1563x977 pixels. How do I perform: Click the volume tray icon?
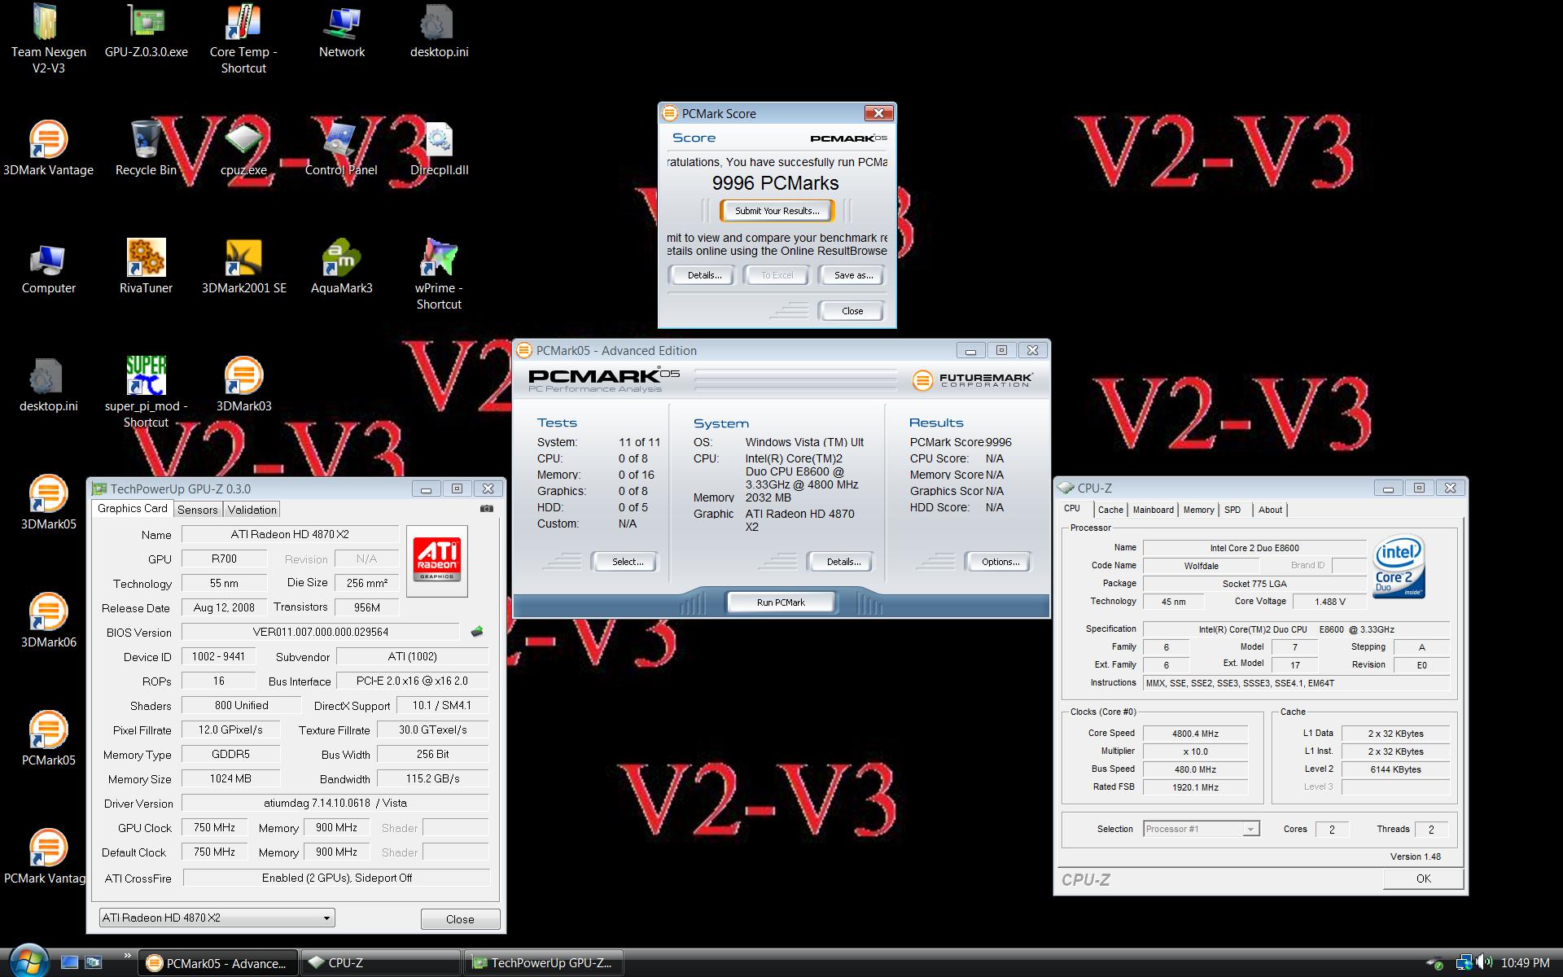pos(1485,962)
